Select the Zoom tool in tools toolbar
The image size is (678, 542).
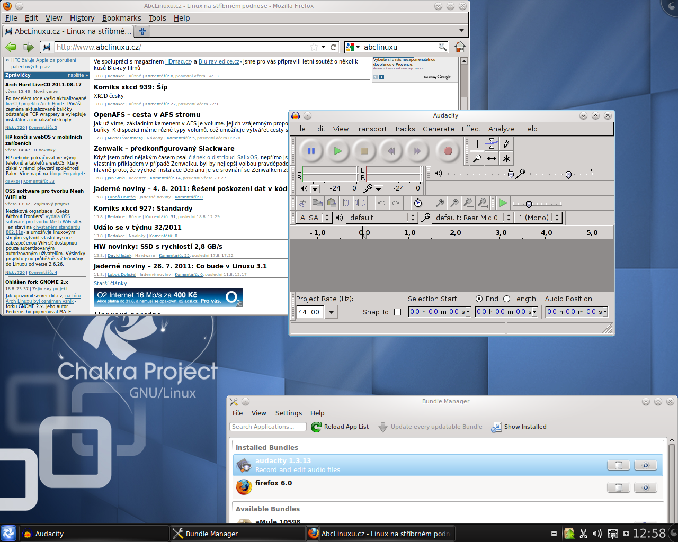477,158
